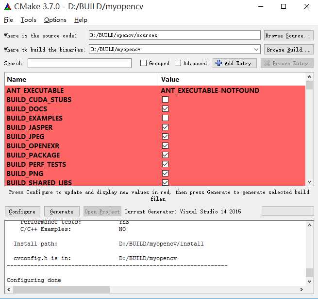318x299 pixels.
Task: Close the CMake window
Action: 307,6
